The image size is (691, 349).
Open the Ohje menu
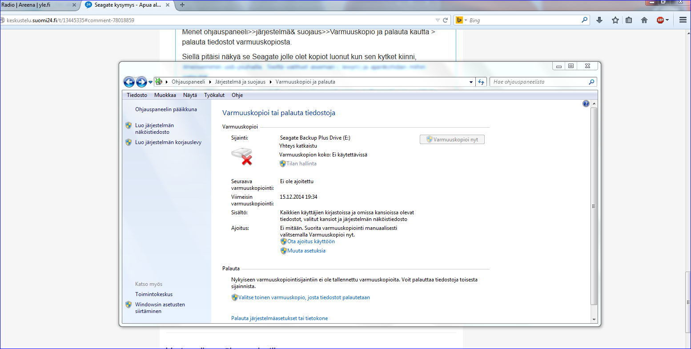[x=237, y=95]
